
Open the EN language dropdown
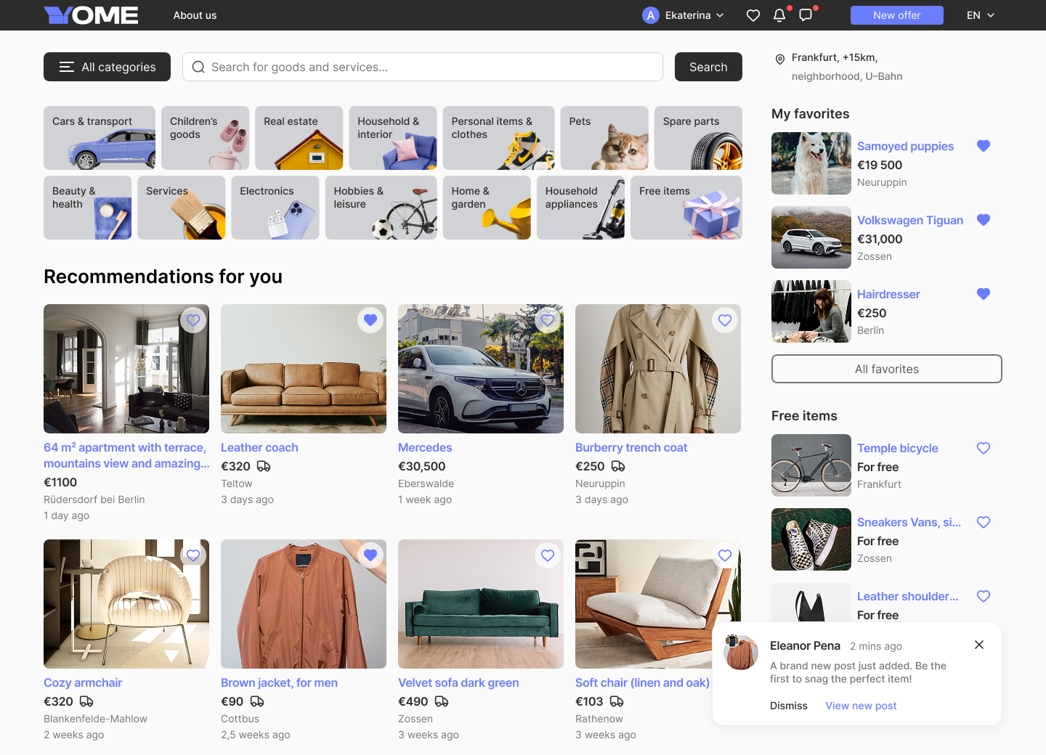tap(980, 15)
